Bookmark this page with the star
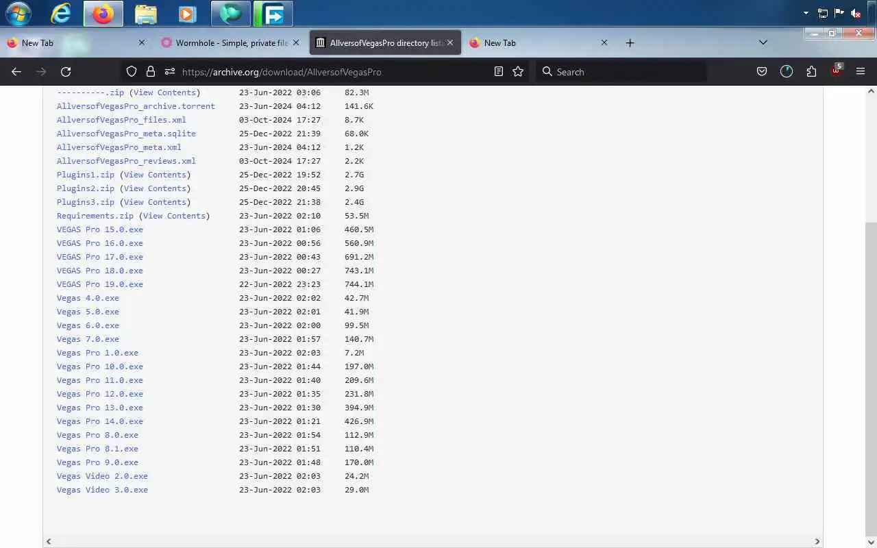 click(x=518, y=71)
